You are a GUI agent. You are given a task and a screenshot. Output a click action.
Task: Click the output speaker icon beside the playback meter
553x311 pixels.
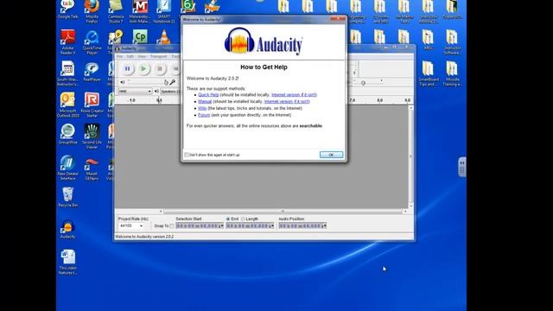coord(123,82)
